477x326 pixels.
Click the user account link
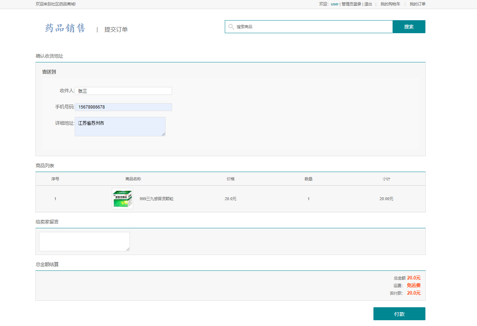pos(334,4)
